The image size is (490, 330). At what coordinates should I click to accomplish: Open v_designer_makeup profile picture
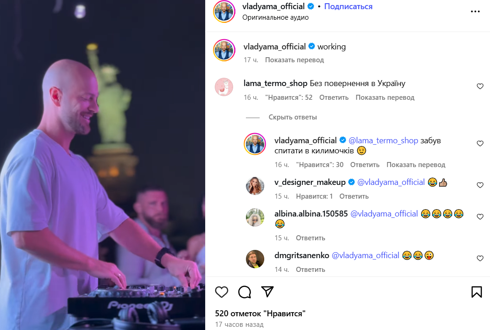point(255,185)
